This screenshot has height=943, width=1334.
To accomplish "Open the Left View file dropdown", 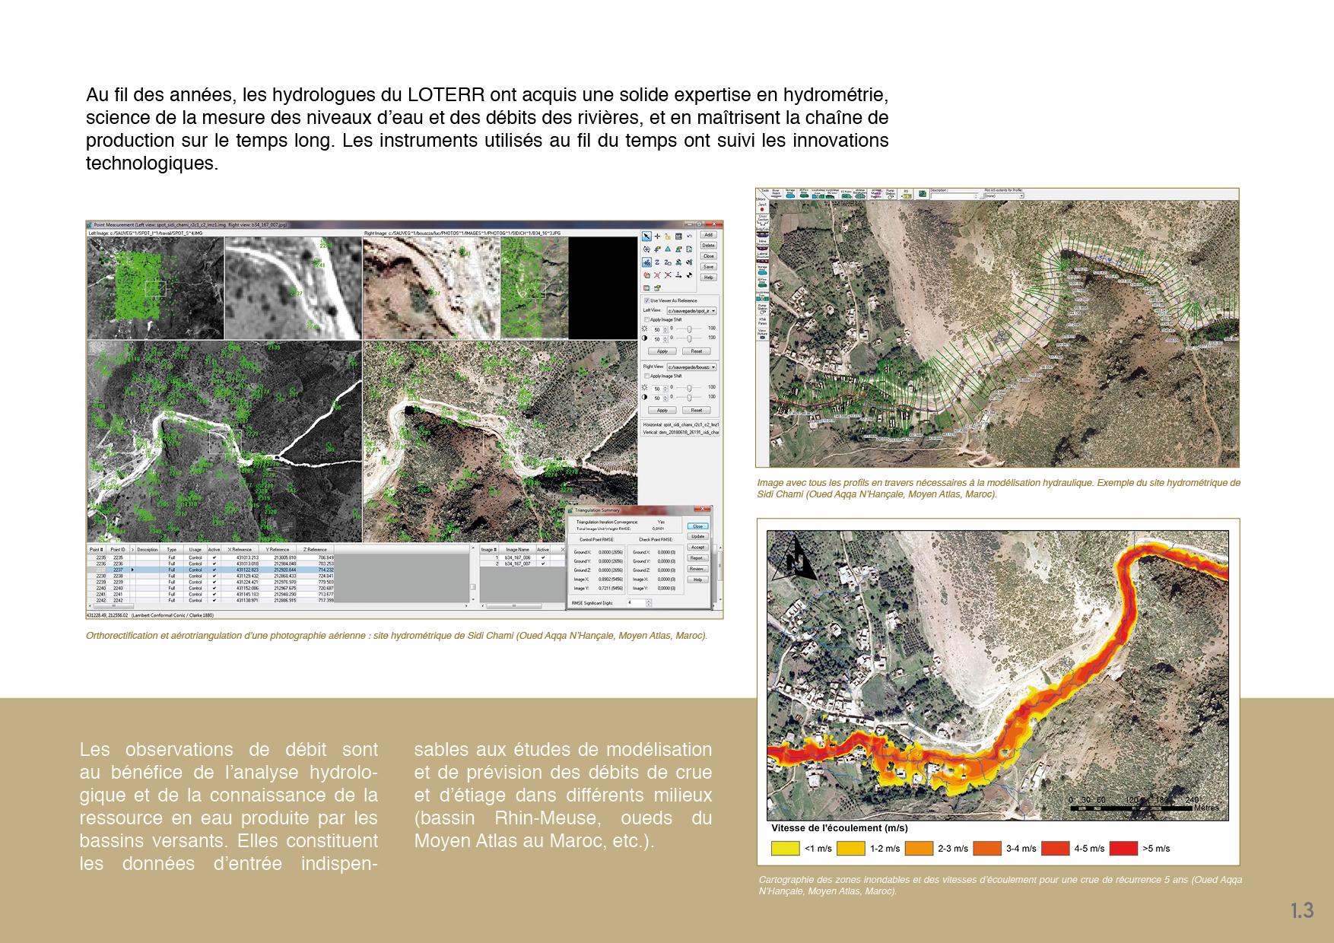I will tap(713, 311).
